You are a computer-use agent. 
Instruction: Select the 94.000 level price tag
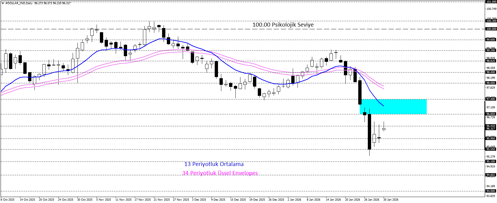pyautogui.click(x=491, y=191)
